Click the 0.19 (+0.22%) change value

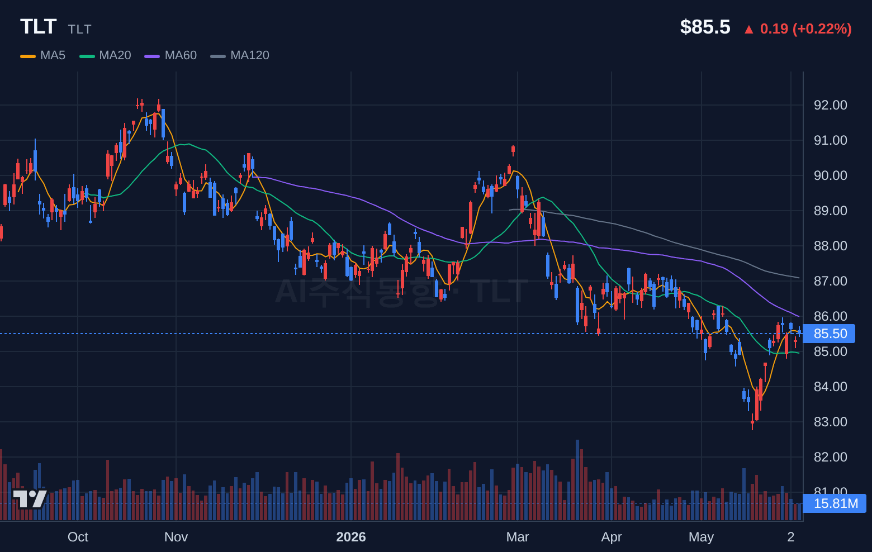(806, 28)
